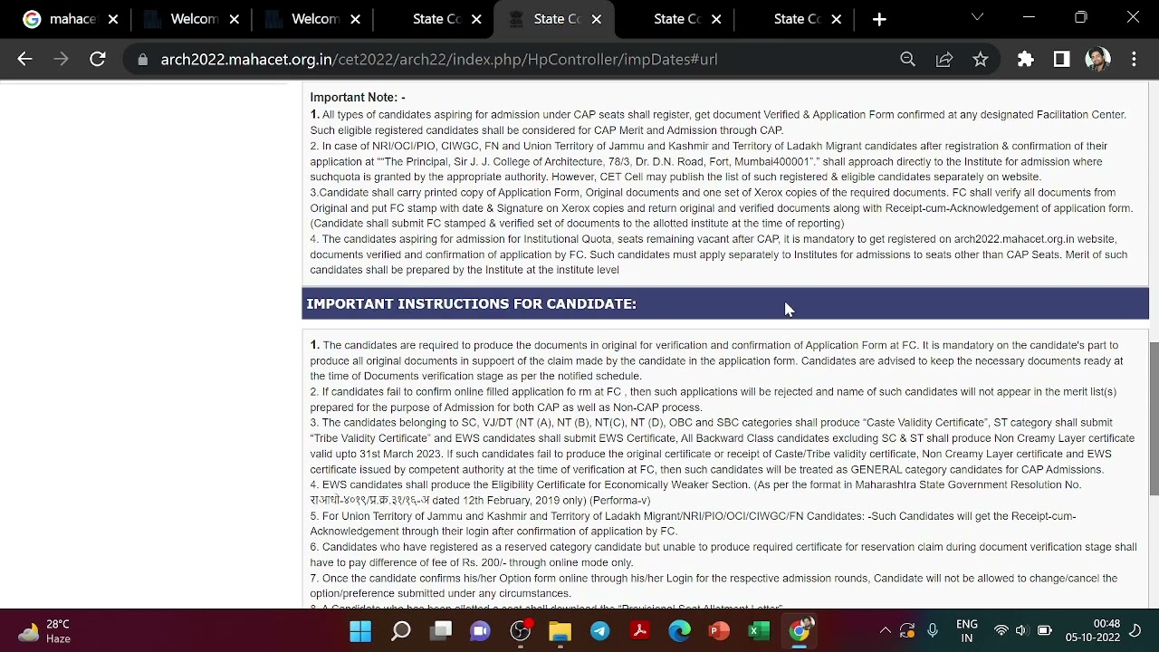Open File Explorer from taskbar
This screenshot has height=652, width=1159.
pyautogui.click(x=560, y=631)
